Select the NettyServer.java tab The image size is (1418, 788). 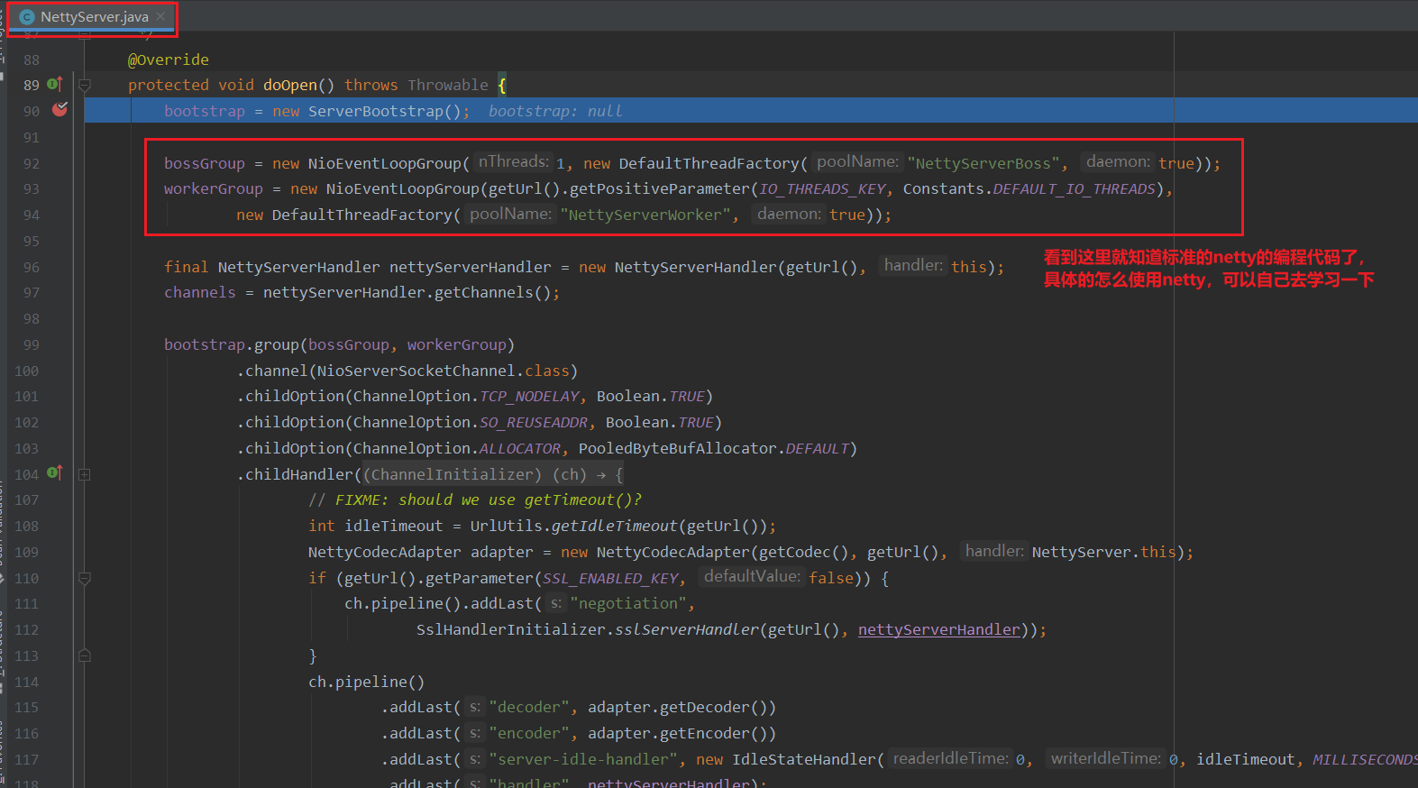pos(94,17)
